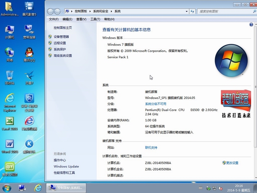Open the red IE browser desktop icon
The width and height of the screenshot is (257, 193).
tap(29, 123)
